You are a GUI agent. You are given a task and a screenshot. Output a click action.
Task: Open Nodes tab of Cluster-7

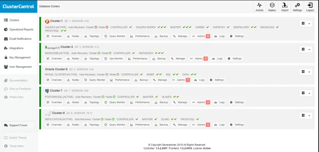click(73, 103)
